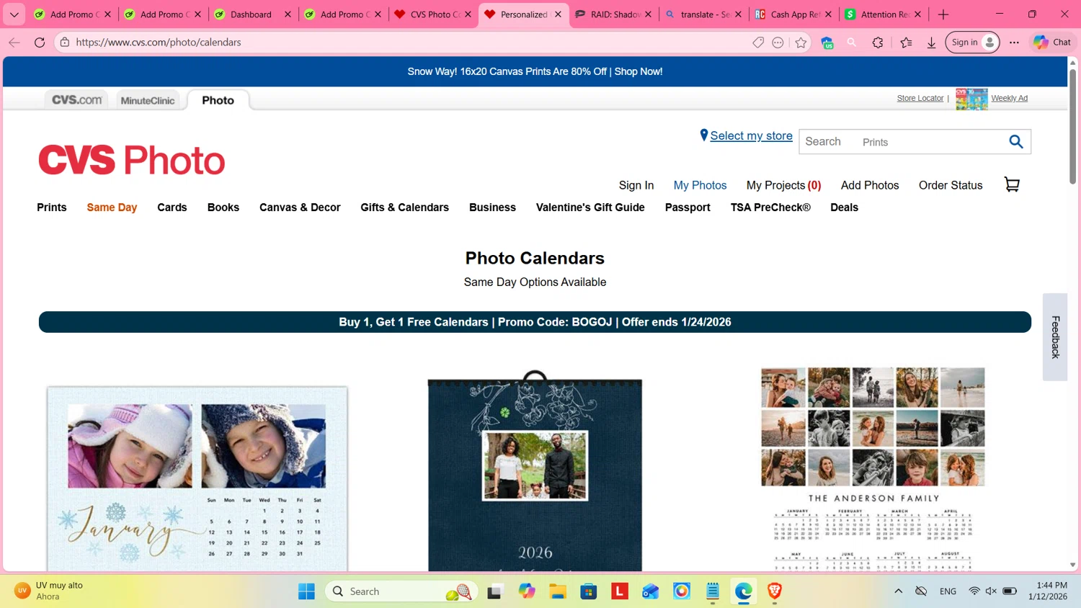Switch to the Dashboard browser tab
Screen dimensions: 1081x608
pos(253,14)
